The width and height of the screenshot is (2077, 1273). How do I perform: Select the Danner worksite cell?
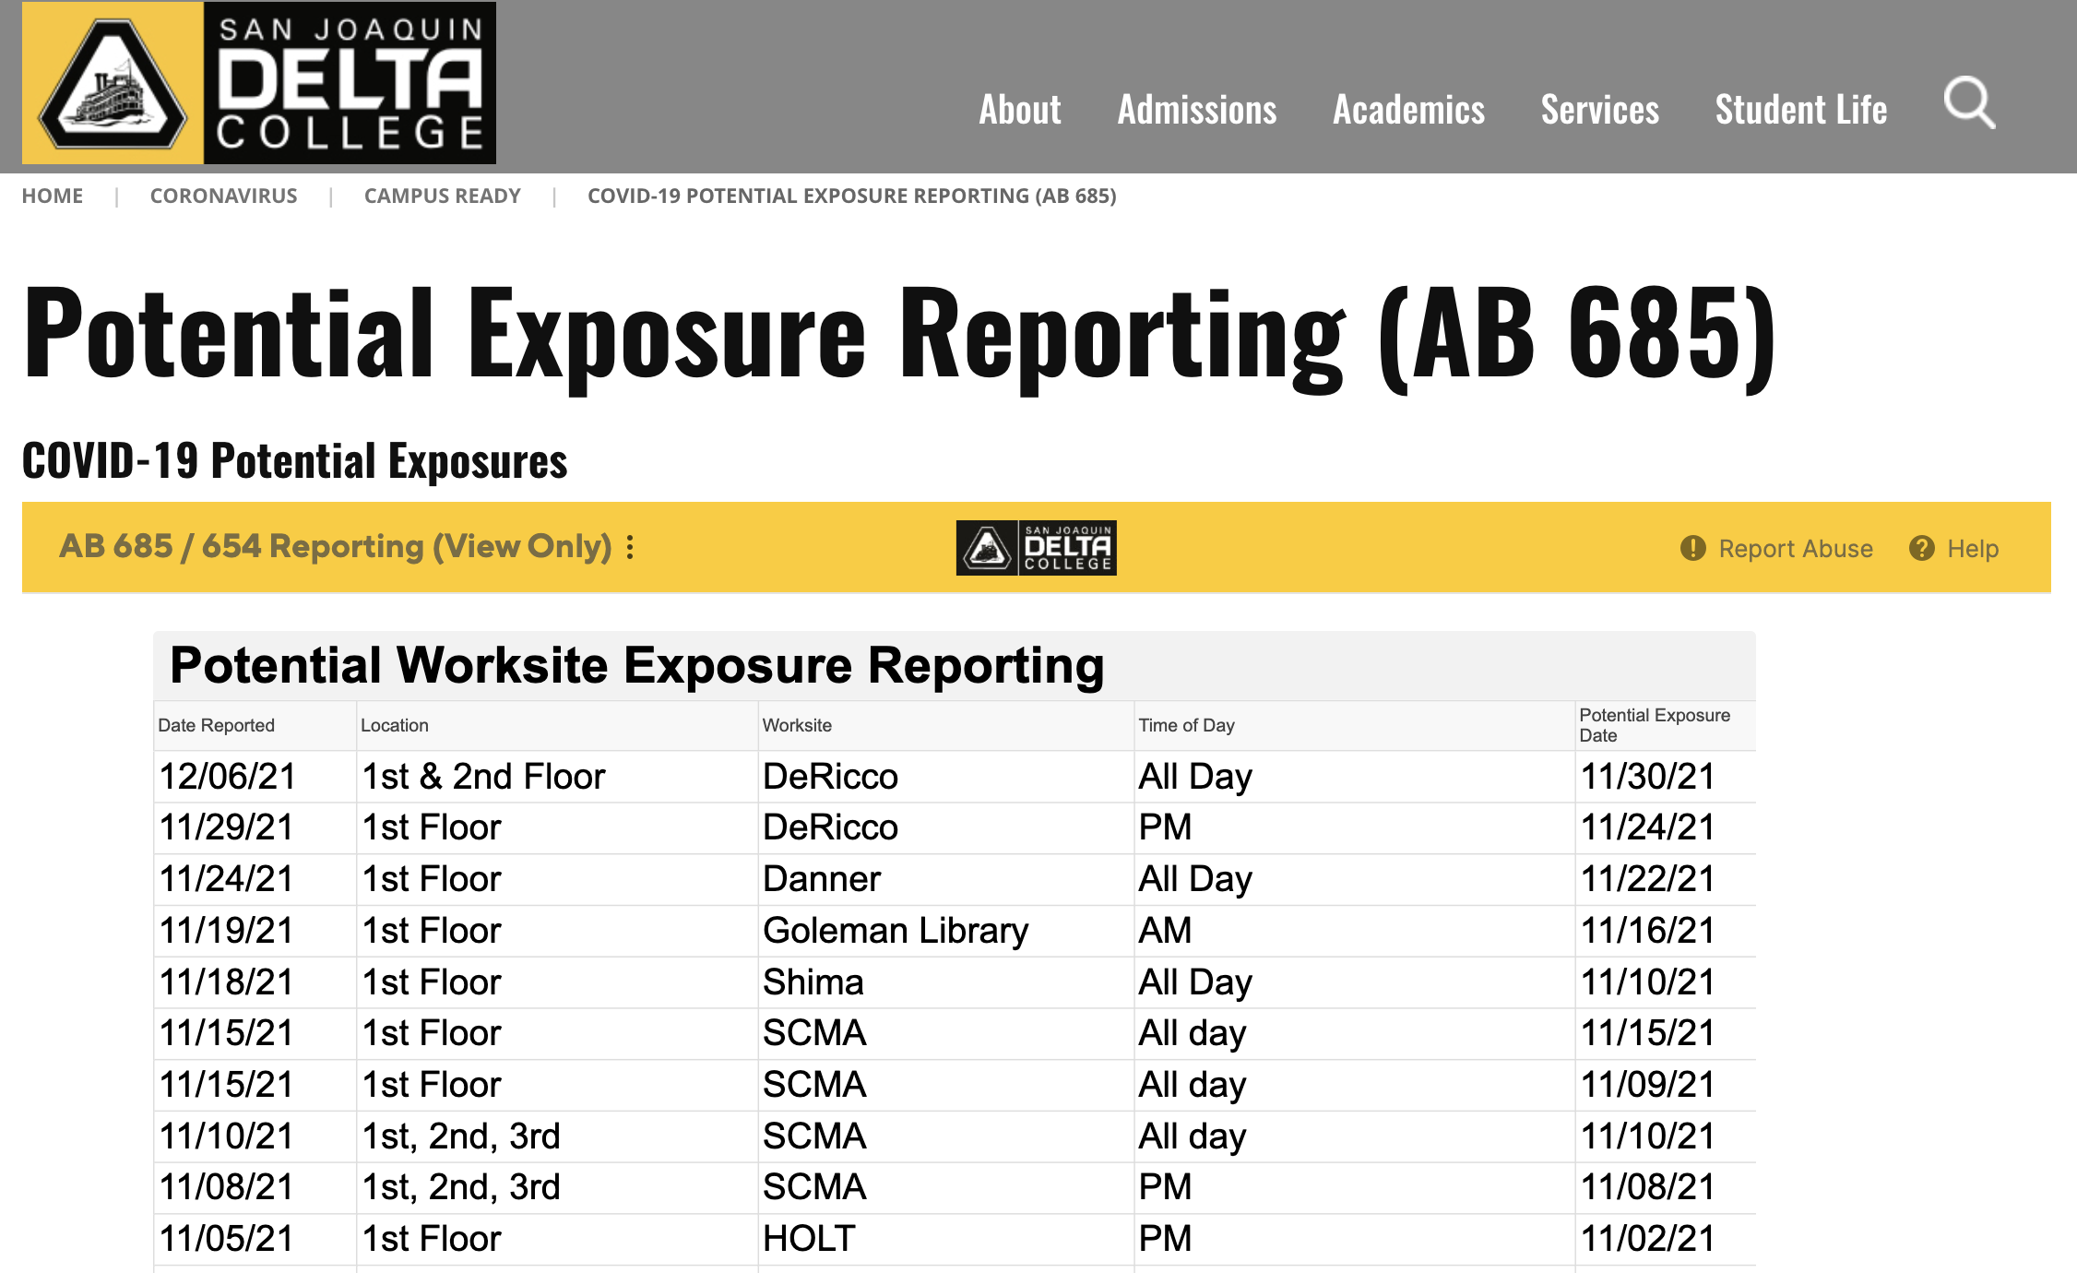(946, 880)
